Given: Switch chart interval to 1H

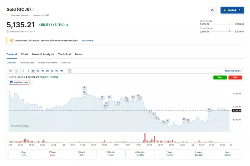Looking at the screenshot, I should click(42, 71).
